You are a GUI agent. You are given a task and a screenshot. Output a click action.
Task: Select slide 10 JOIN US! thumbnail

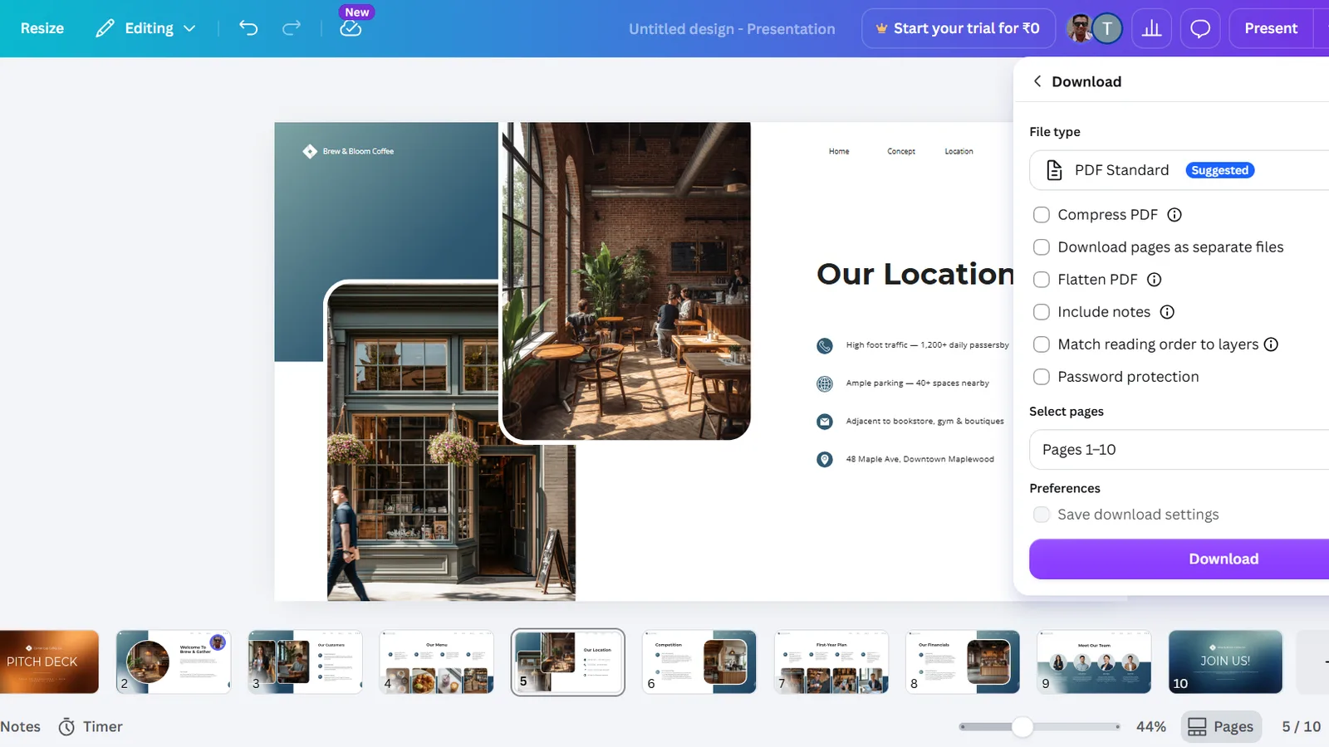1226,662
